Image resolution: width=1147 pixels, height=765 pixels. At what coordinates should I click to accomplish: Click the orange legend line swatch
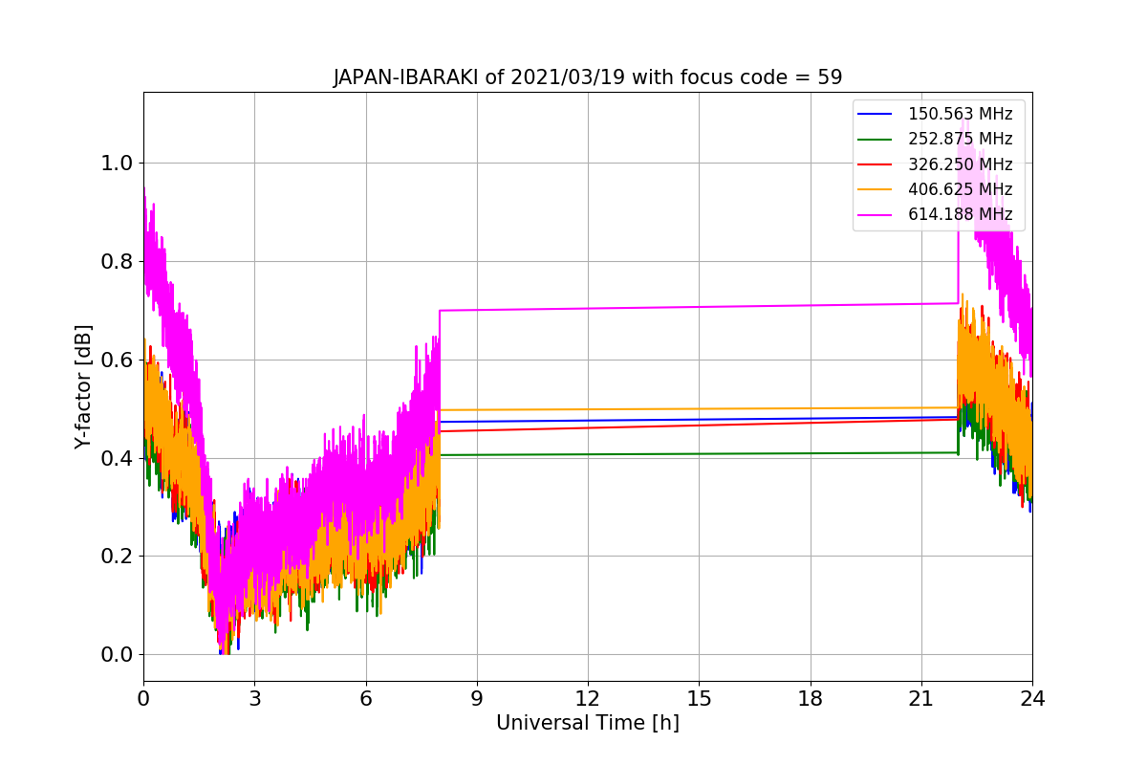tap(875, 189)
